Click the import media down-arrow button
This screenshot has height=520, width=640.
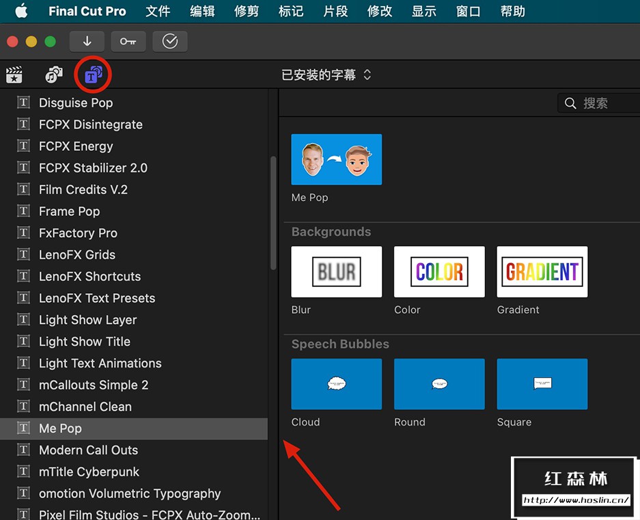point(87,41)
